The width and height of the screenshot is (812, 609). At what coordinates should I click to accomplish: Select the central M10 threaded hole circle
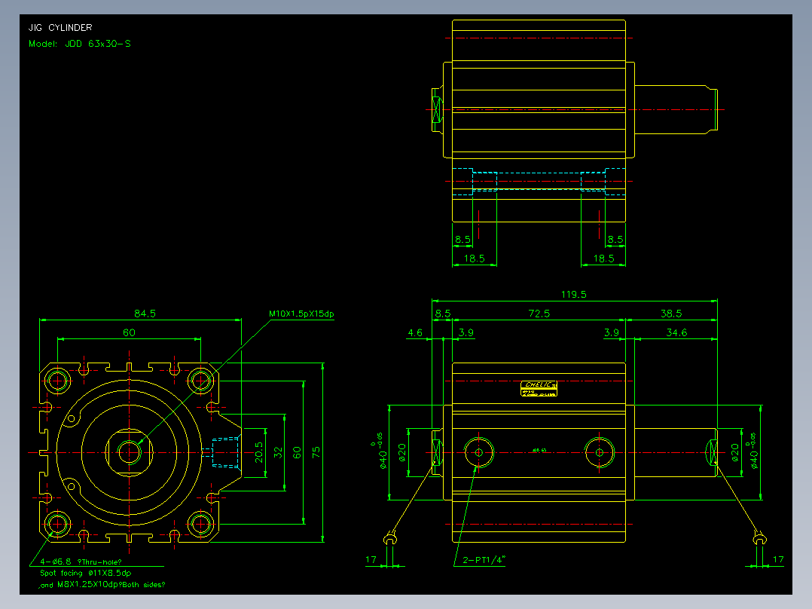(x=129, y=452)
